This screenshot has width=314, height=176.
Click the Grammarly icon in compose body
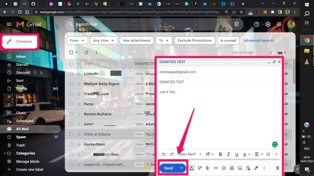click(x=275, y=145)
